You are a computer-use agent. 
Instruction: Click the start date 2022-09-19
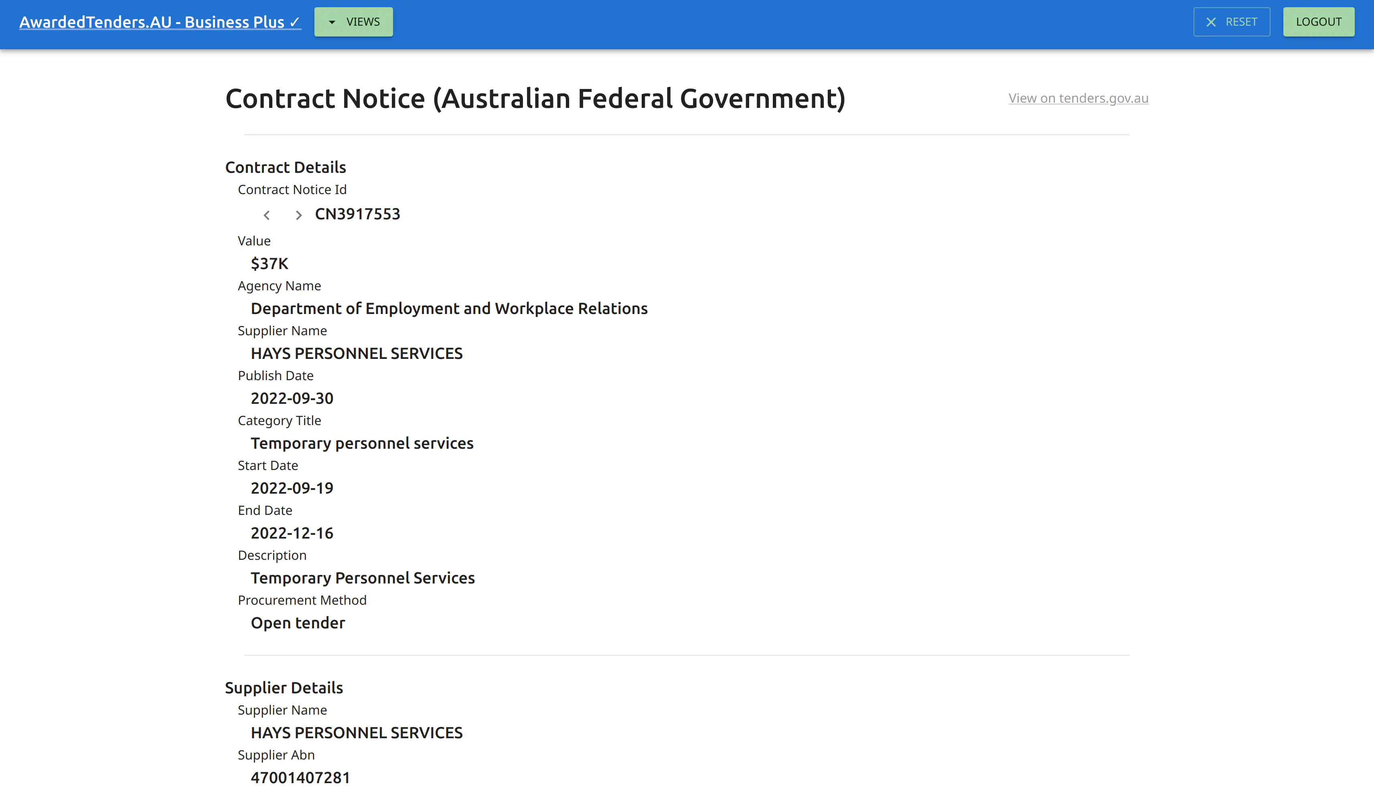click(x=292, y=488)
